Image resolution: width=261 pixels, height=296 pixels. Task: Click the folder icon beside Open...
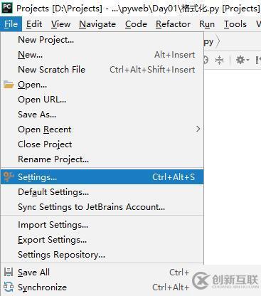pyautogui.click(x=9, y=85)
